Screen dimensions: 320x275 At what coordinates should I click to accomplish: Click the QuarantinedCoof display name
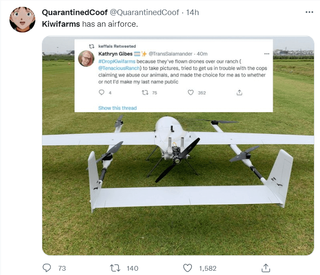(75, 12)
